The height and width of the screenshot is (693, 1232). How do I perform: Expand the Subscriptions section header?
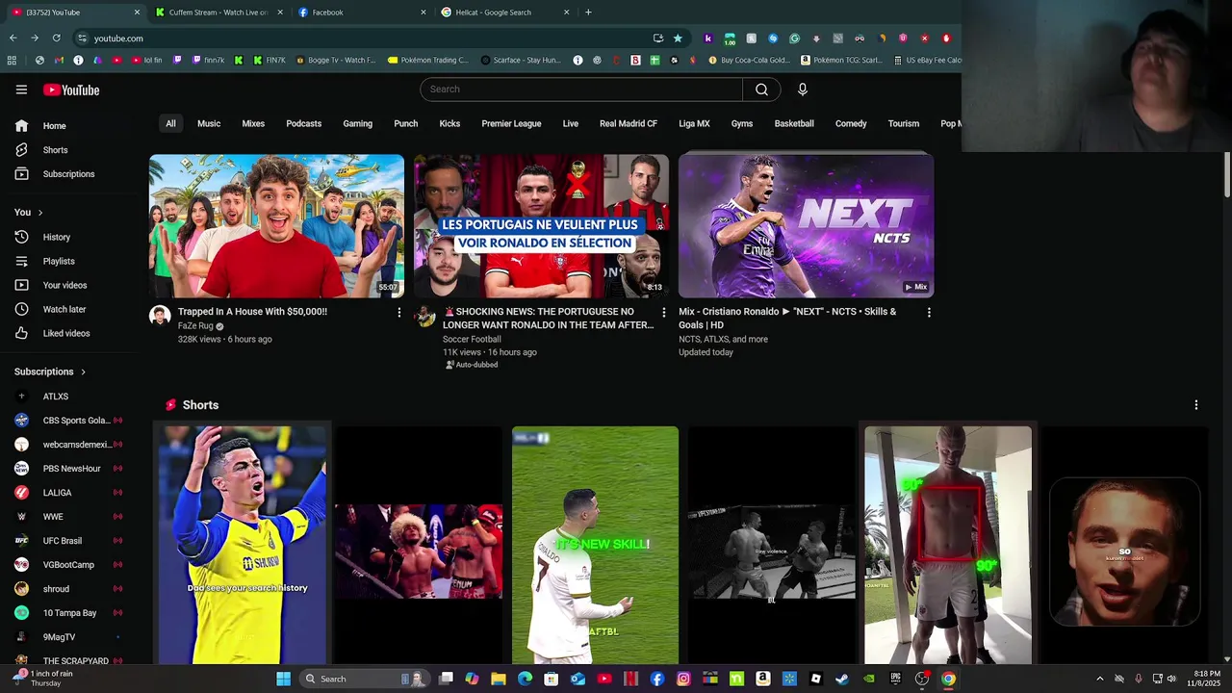[50, 372]
